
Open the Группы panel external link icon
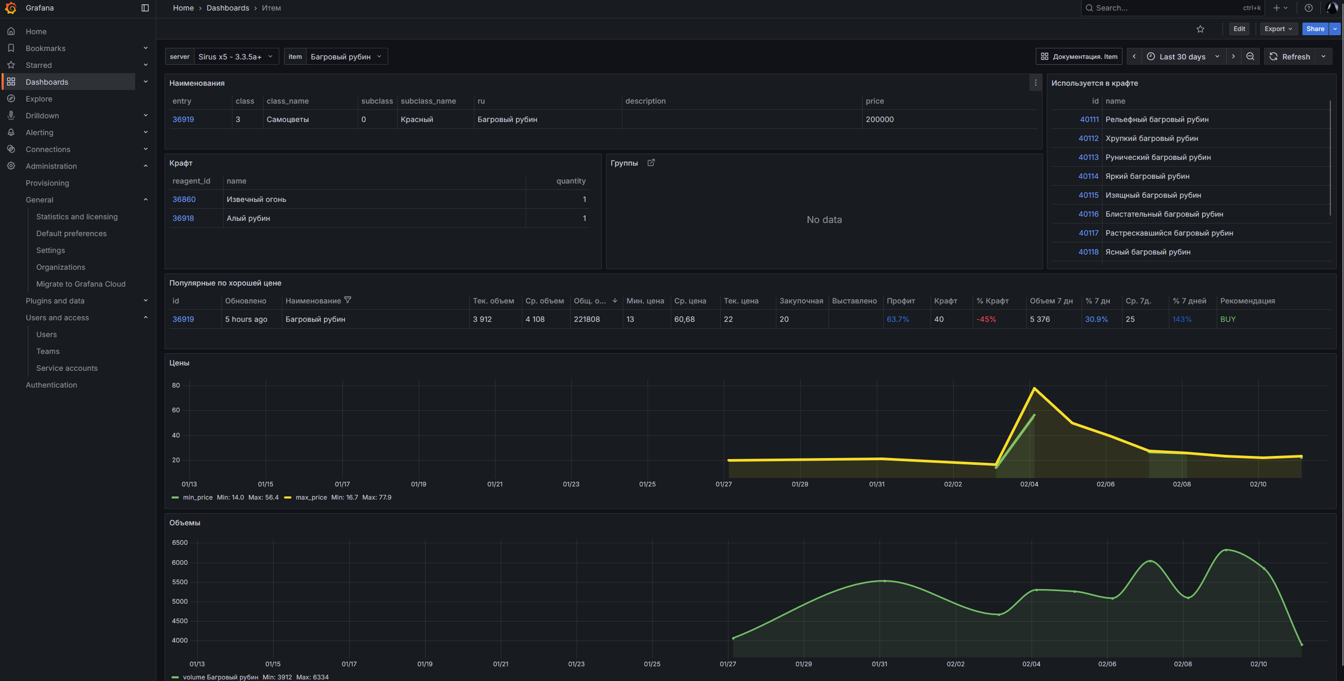[651, 162]
